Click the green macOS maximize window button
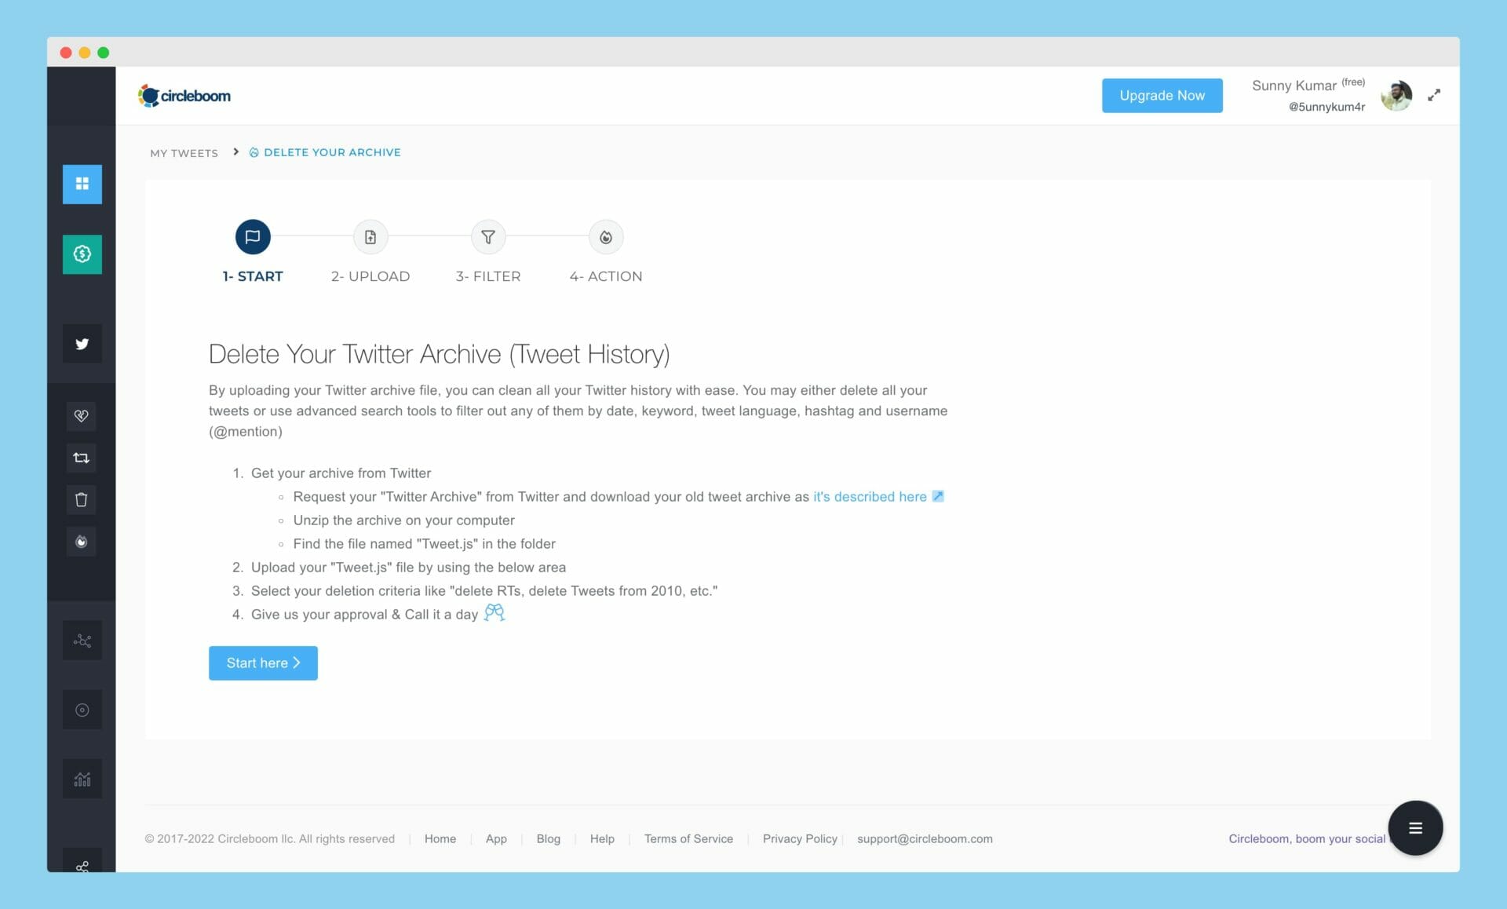Image resolution: width=1507 pixels, height=909 pixels. tap(104, 53)
